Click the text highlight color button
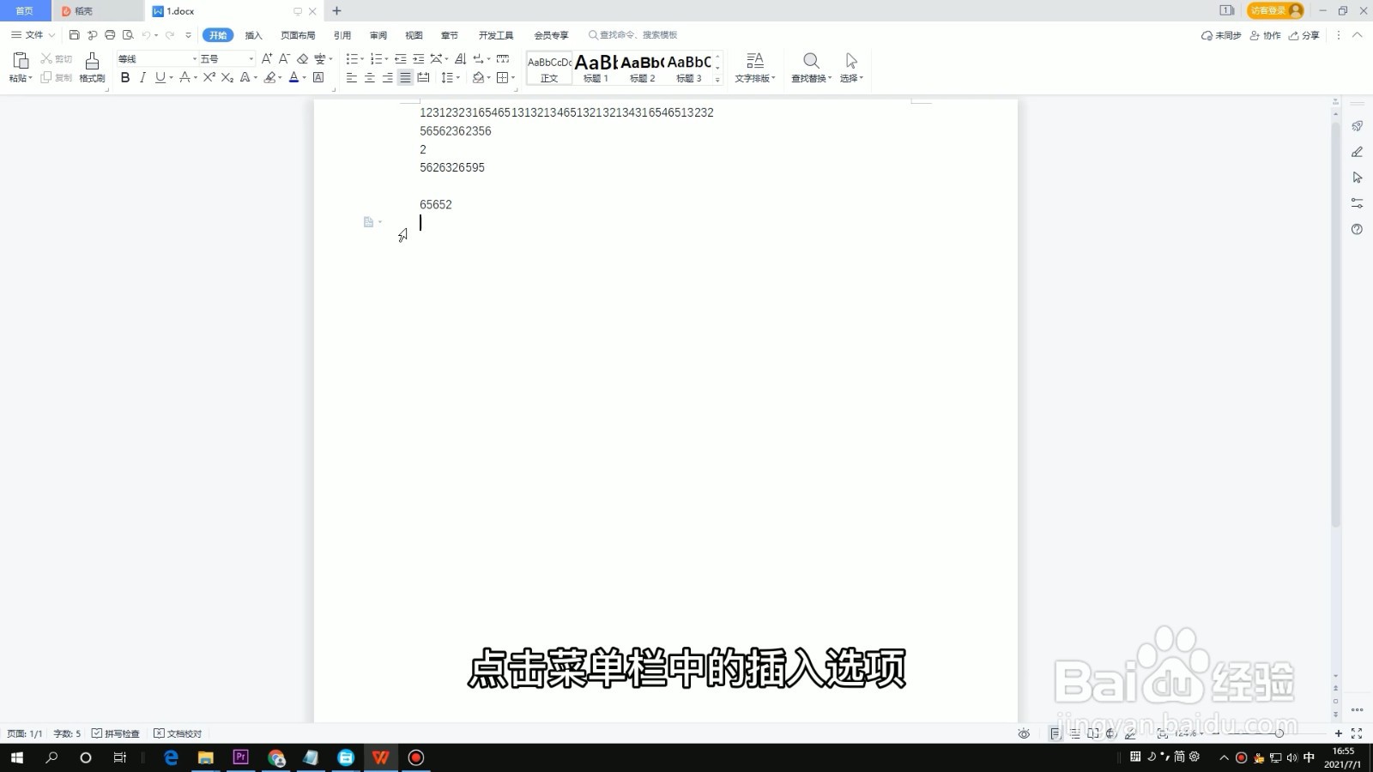 pyautogui.click(x=269, y=77)
